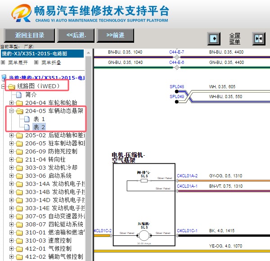Click the 303-14D folder icon
This screenshot has width=270, height=261.
pyautogui.click(x=19, y=200)
